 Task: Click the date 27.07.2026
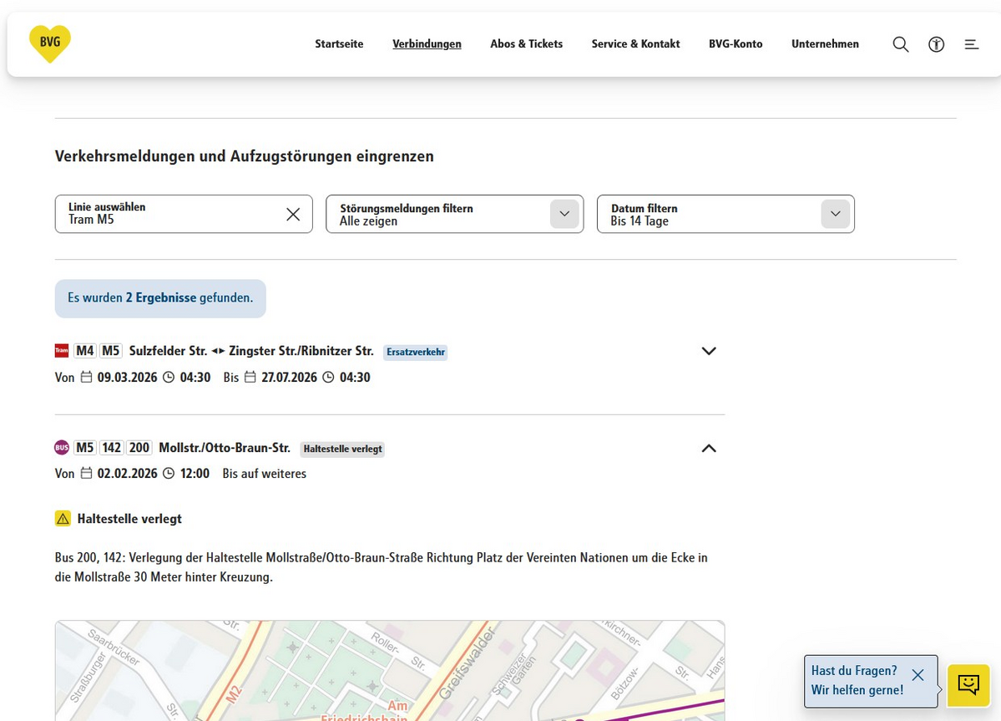(x=289, y=377)
